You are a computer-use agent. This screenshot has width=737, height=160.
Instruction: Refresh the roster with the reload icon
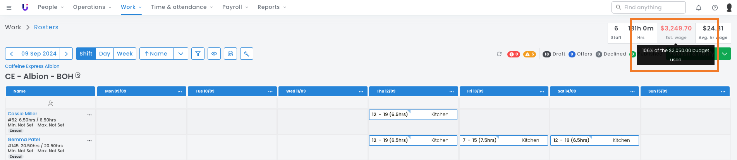click(499, 54)
